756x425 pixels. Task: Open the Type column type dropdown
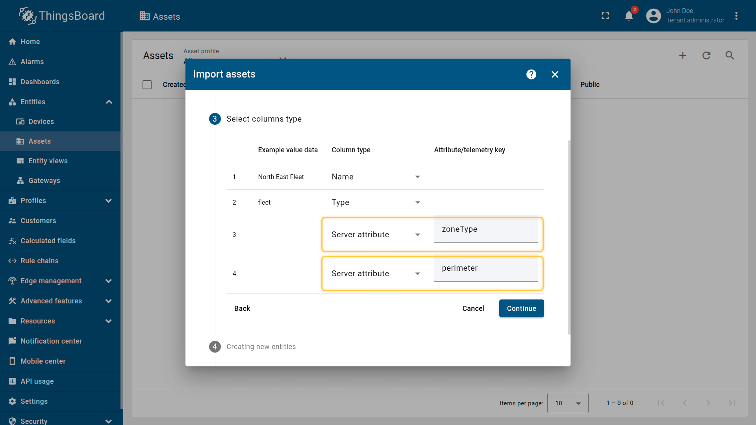coord(376,202)
